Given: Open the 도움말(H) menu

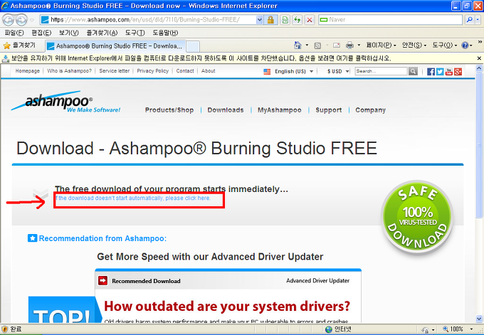Looking at the screenshot, I should (x=165, y=33).
